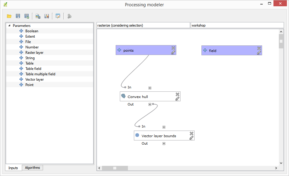The height and width of the screenshot is (176, 289).
Task: Expand the Out section below Convex hull
Action: 150,105
